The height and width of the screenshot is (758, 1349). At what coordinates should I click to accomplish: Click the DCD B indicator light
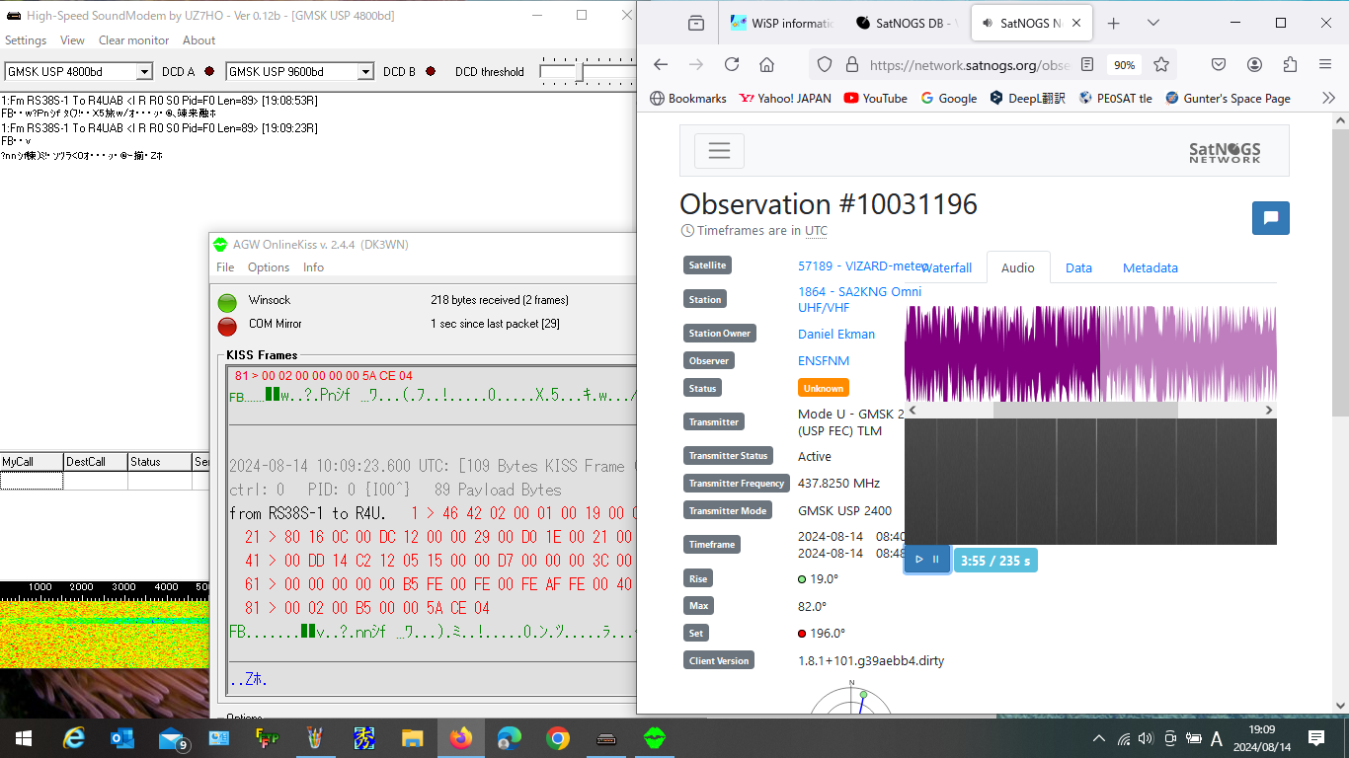coord(431,71)
